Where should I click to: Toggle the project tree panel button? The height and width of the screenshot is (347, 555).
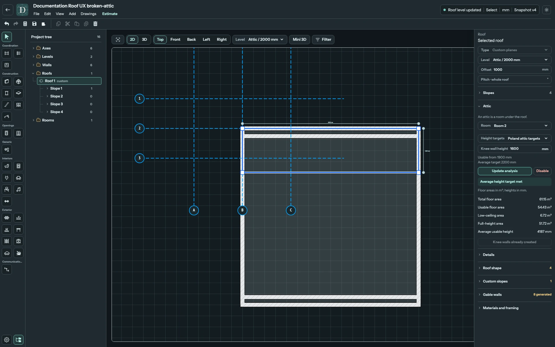pyautogui.click(x=18, y=340)
